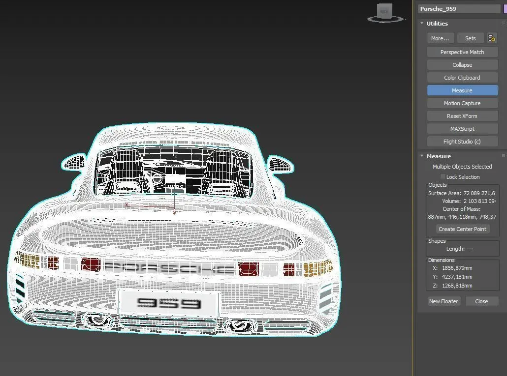Collapse the Utilities rollout

click(422, 23)
